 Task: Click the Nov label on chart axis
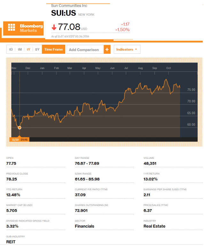coord(14,68)
